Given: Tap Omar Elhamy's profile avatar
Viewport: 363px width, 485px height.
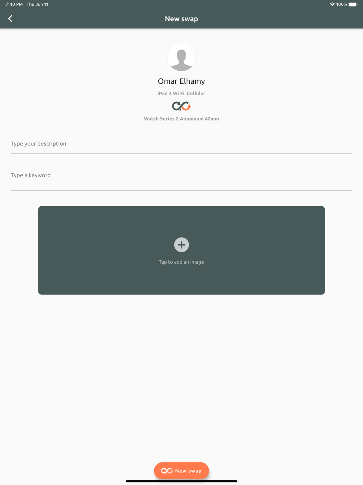Looking at the screenshot, I should point(181,57).
